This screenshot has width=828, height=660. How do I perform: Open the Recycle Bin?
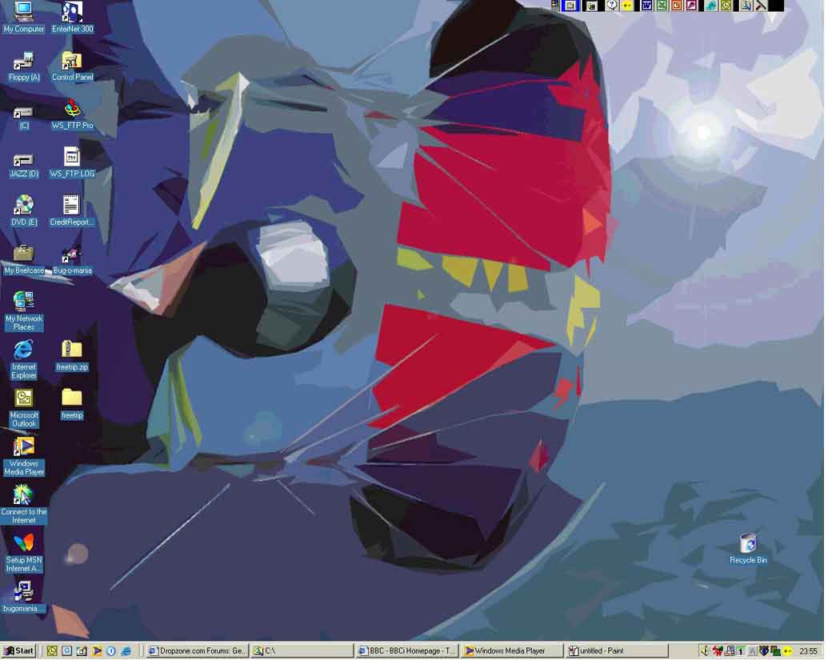point(748,544)
